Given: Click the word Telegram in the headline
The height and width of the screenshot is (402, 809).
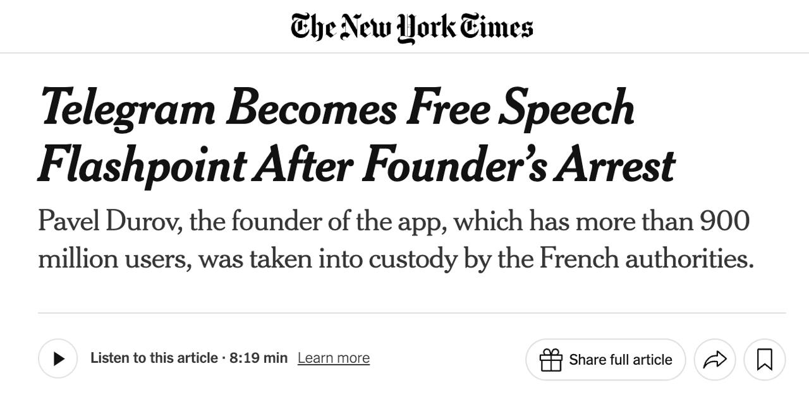Looking at the screenshot, I should click(x=126, y=109).
